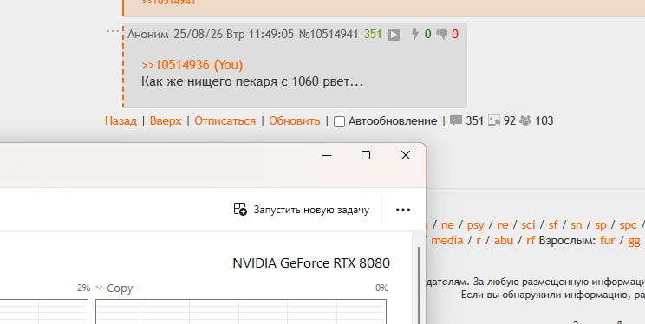Image resolution: width=645 pixels, height=324 pixels.
Task: Click the Обновить link
Action: pyautogui.click(x=295, y=121)
